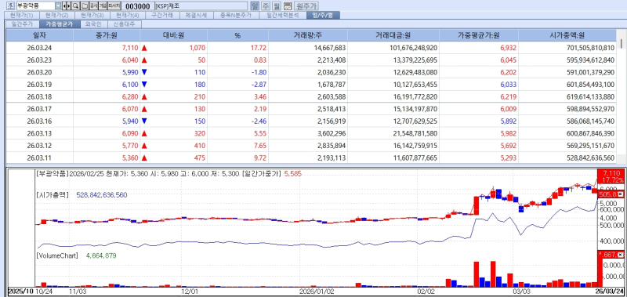
Task: Click the 거래대금:원 column header
Action: pos(393,35)
